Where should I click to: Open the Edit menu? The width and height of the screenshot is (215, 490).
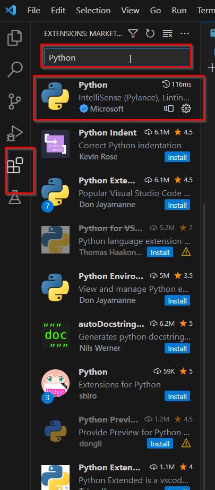pos(58,10)
